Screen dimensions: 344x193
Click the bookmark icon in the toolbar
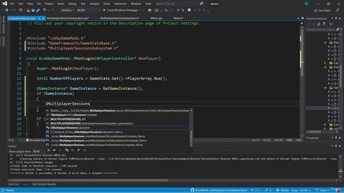coord(189,10)
